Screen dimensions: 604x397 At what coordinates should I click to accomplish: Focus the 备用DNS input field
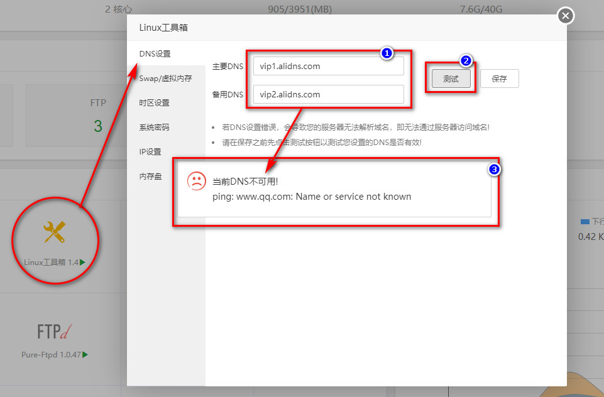[x=329, y=94]
